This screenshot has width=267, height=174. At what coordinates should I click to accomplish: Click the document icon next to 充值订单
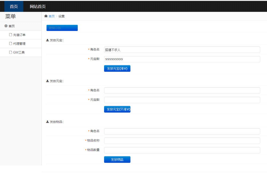[x=11, y=35]
